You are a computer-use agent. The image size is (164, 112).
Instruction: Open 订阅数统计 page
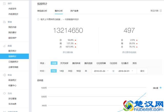[13, 62]
